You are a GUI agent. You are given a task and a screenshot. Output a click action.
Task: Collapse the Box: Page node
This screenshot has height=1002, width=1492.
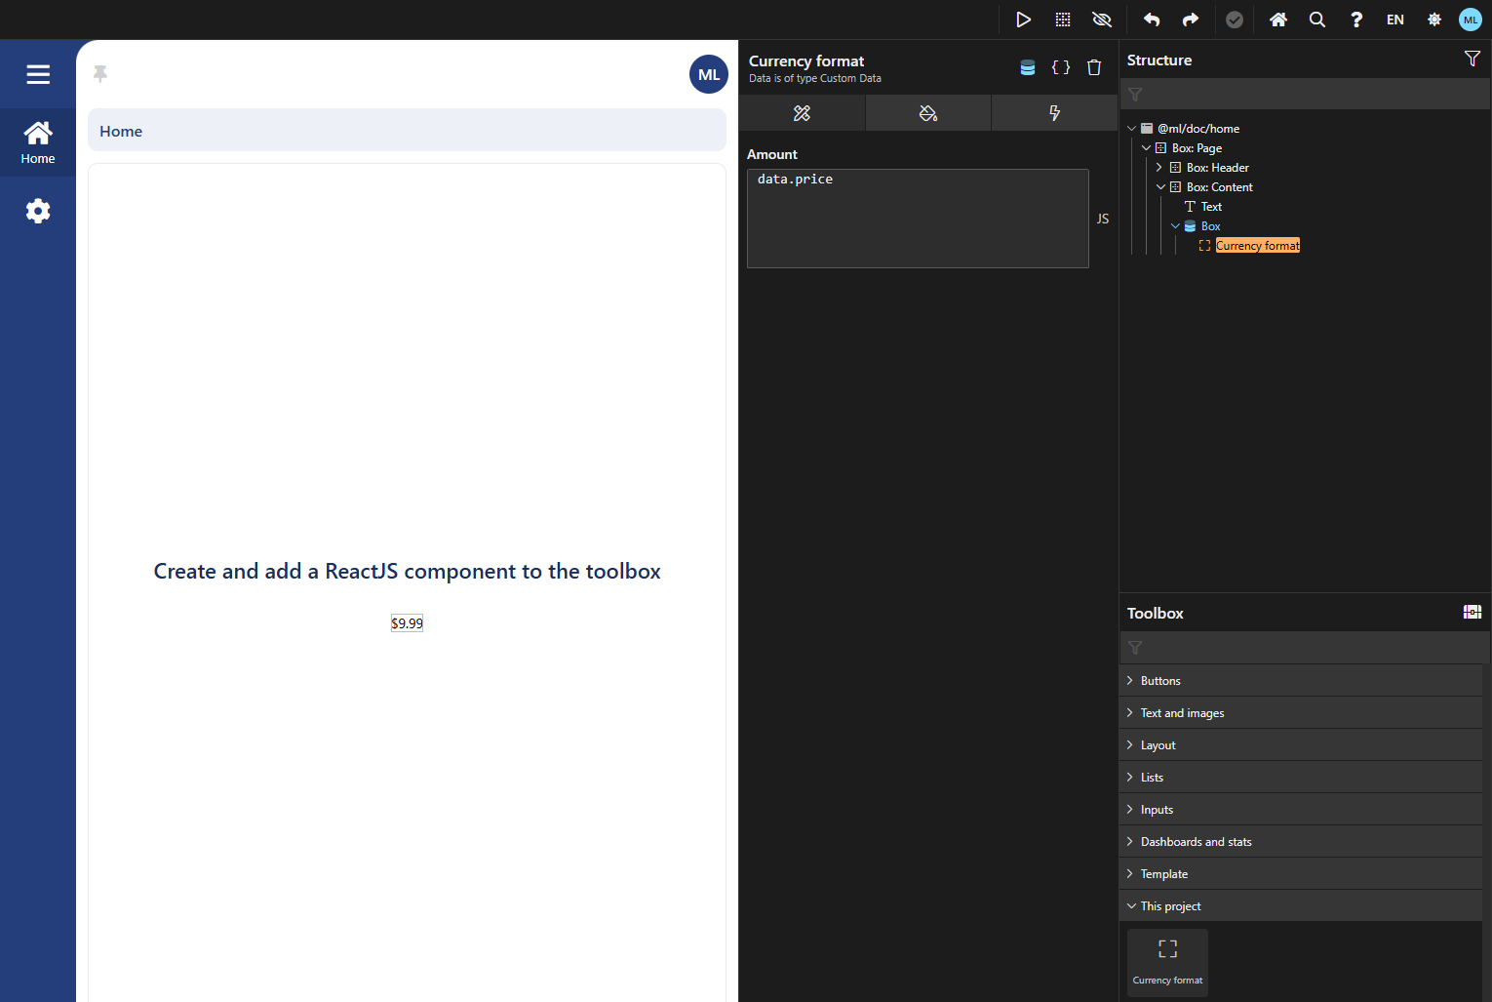point(1146,147)
